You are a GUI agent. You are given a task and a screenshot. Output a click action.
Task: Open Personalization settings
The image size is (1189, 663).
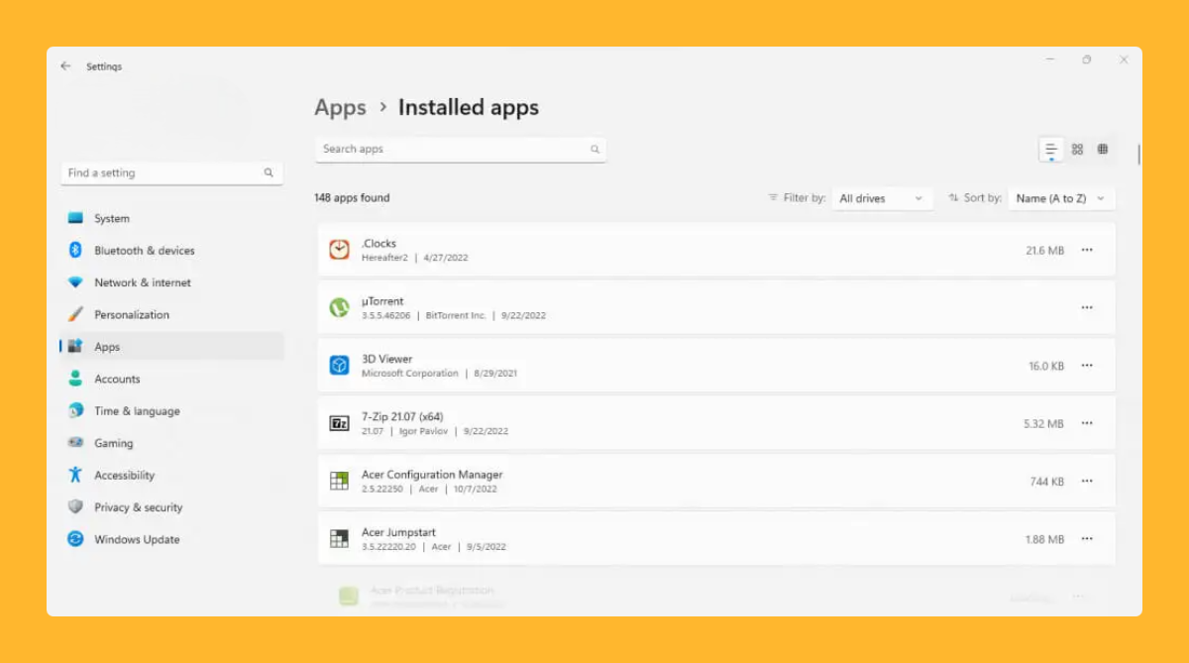click(x=171, y=314)
